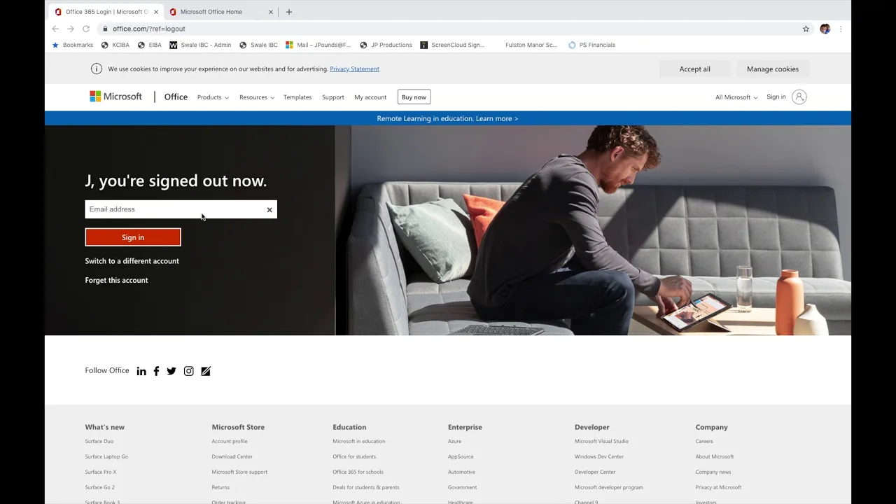The height and width of the screenshot is (504, 896).
Task: Click the red Sign in button
Action: coord(133,237)
